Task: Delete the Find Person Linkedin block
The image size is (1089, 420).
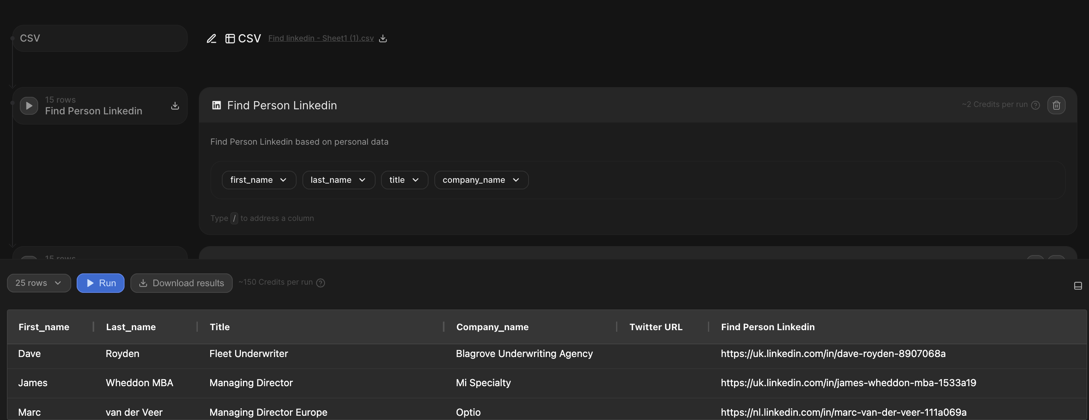Action: pos(1056,105)
